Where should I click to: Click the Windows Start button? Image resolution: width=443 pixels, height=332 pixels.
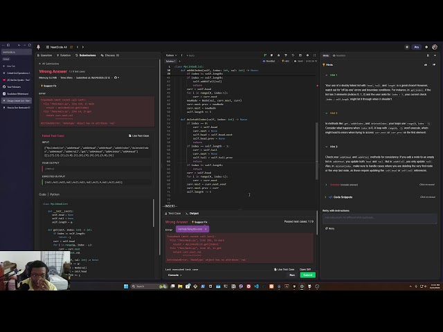pos(126,286)
